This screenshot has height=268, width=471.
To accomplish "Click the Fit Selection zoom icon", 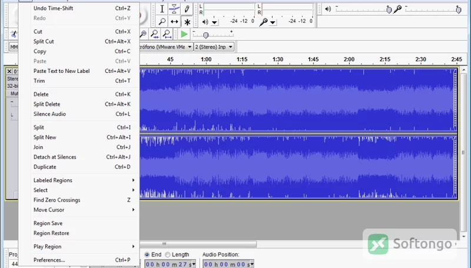I will point(155,34).
